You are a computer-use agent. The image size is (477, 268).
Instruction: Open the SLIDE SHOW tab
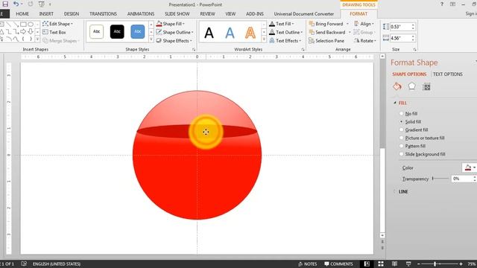[177, 14]
